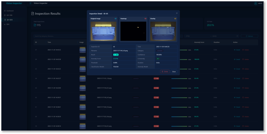Click the connector category tag in dialog

click(x=160, y=51)
